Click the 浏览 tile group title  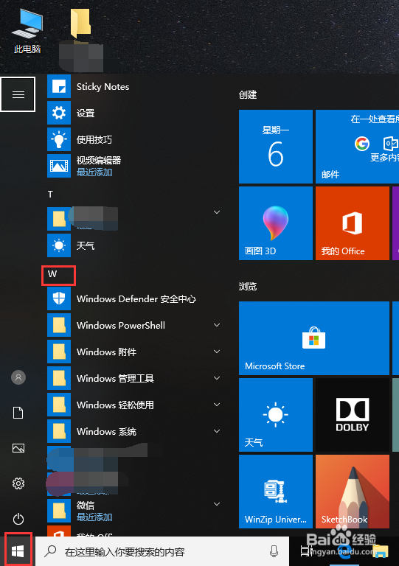tap(248, 287)
